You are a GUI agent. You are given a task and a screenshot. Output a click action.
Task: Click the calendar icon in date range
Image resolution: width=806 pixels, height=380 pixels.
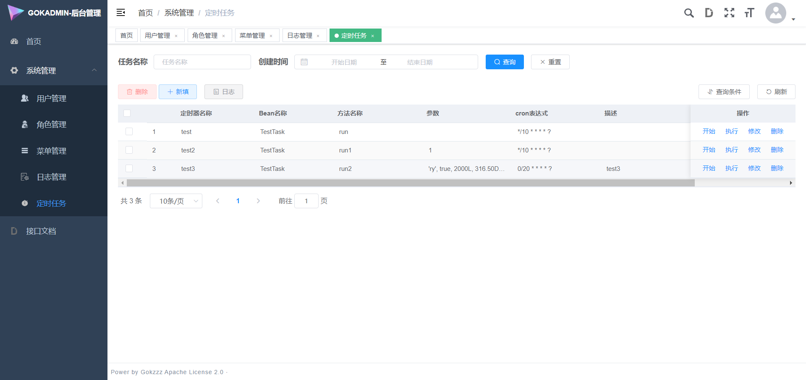pyautogui.click(x=304, y=62)
